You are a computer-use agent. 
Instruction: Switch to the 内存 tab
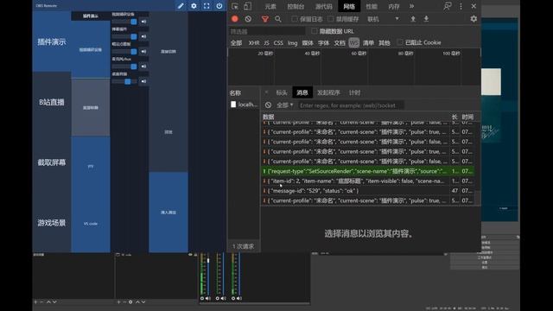pos(394,6)
